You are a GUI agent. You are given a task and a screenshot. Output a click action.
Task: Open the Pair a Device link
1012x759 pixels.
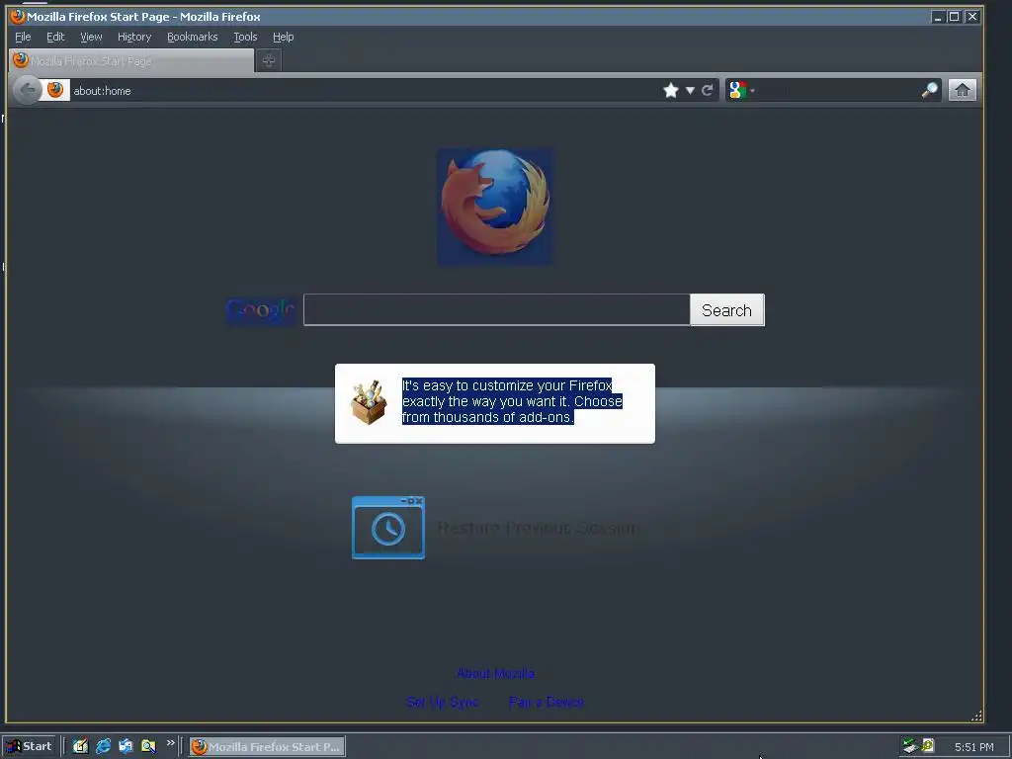coord(546,703)
